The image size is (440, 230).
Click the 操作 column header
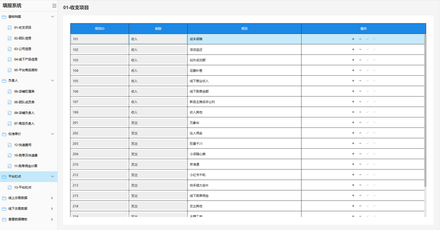tap(364, 29)
